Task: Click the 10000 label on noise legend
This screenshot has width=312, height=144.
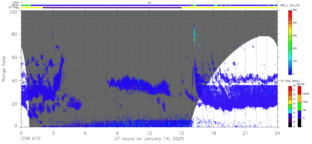Action: click(x=306, y=94)
